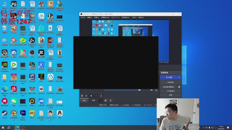Screen dimensions: 232x130
Task: Open the 视图(V) menu in OBS
Action: (97, 18)
